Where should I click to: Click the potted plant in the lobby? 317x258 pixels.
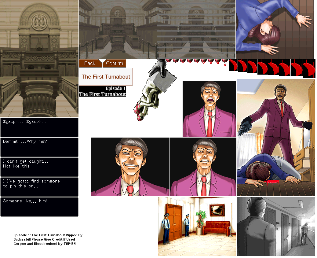200,222
